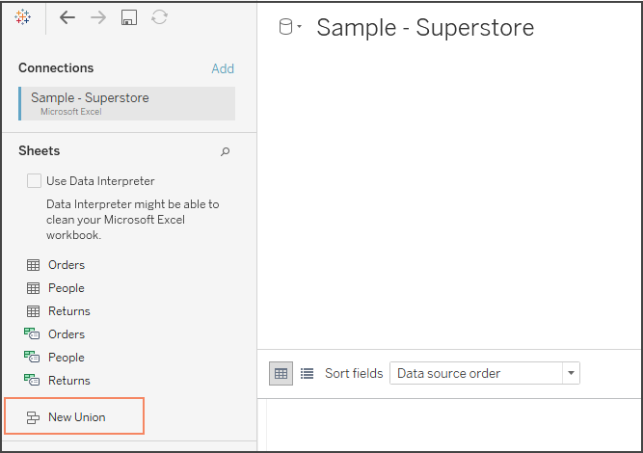Switch to list view of fields

pos(307,373)
